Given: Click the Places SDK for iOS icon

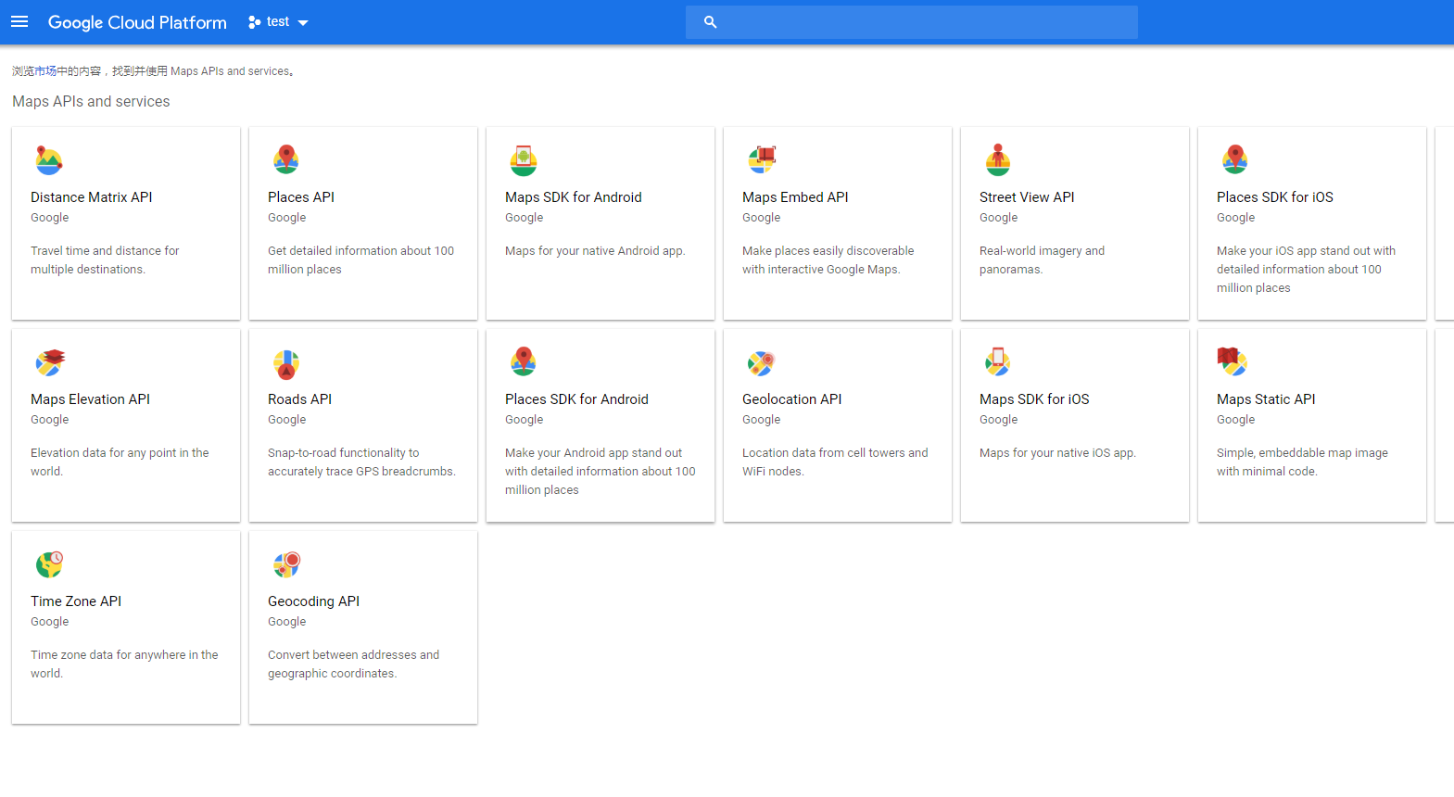Looking at the screenshot, I should [x=1235, y=159].
